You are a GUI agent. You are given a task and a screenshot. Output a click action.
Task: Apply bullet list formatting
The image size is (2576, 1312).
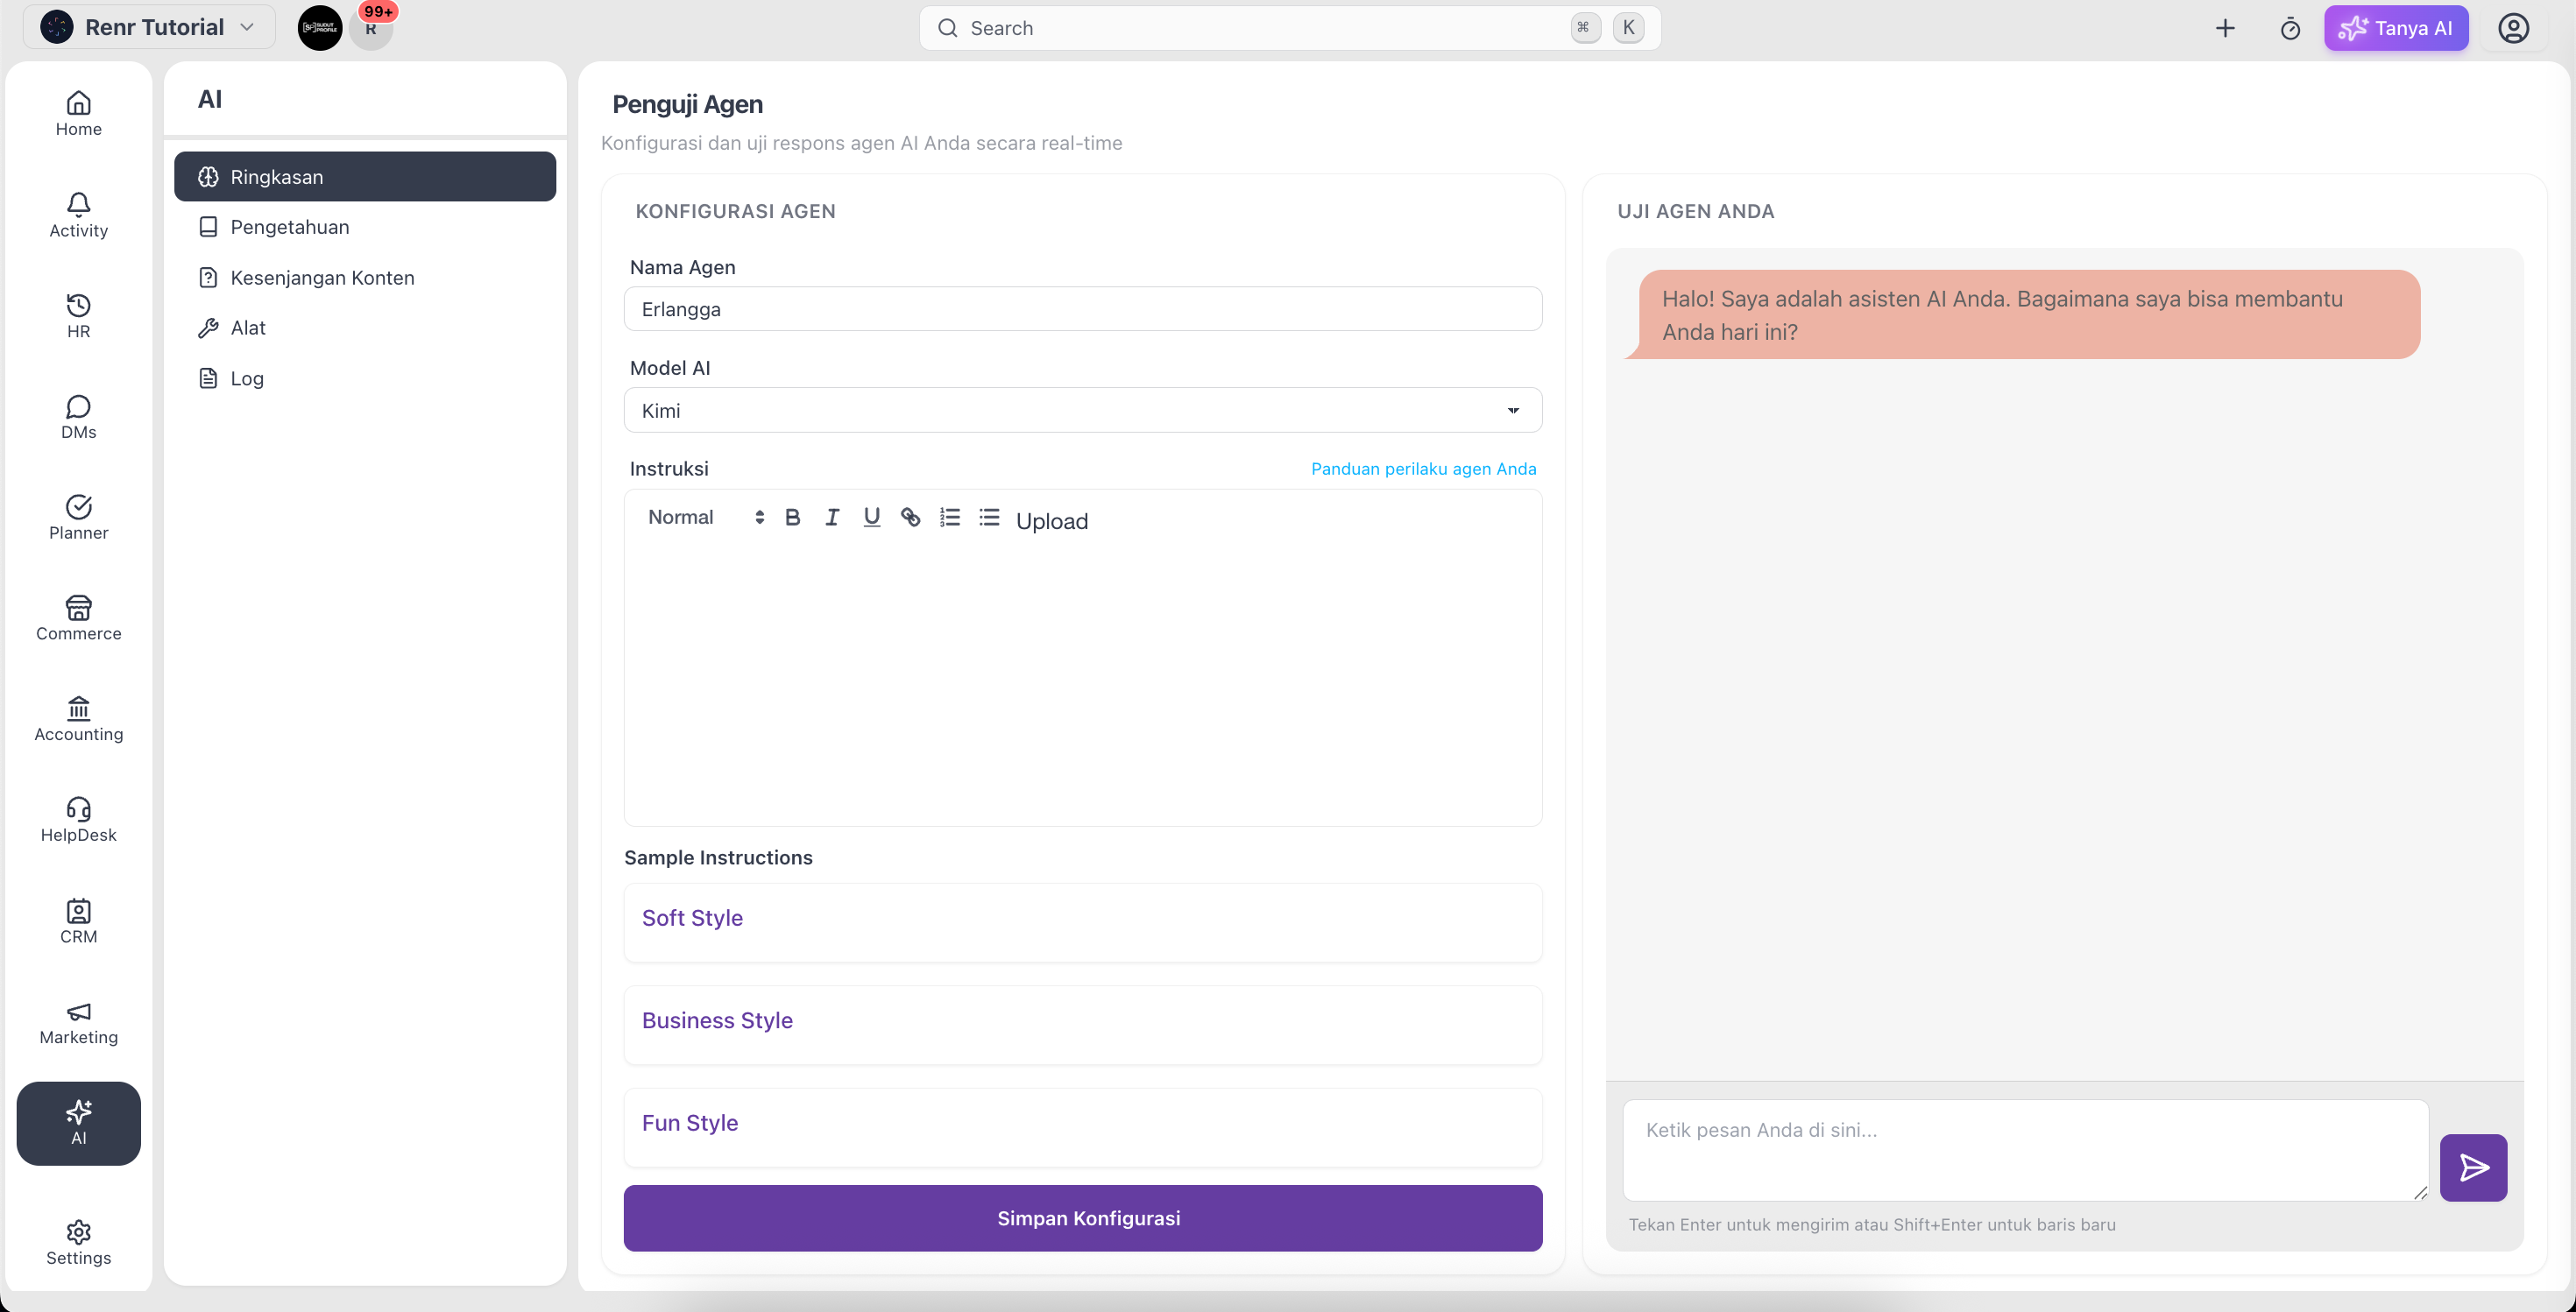point(989,518)
